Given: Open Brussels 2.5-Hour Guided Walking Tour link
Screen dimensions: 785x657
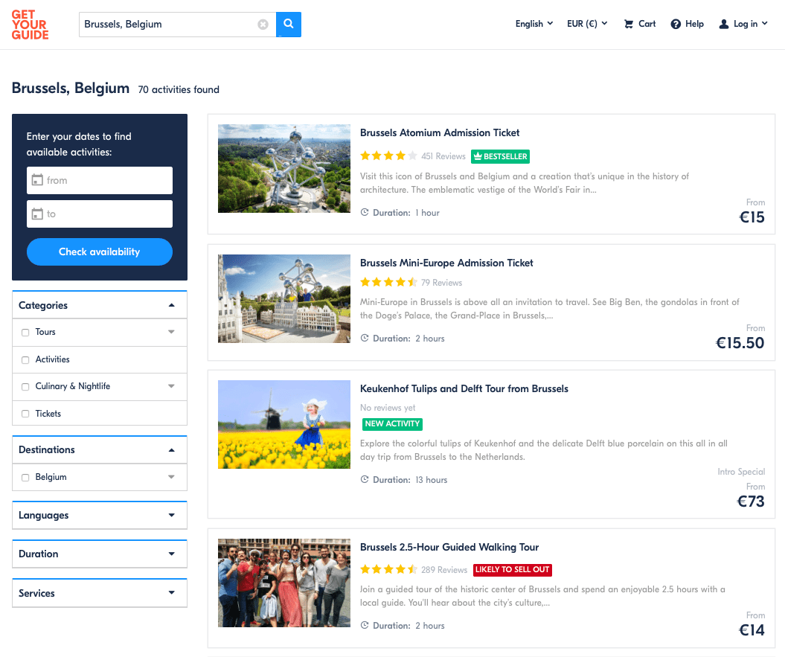Looking at the screenshot, I should [449, 547].
